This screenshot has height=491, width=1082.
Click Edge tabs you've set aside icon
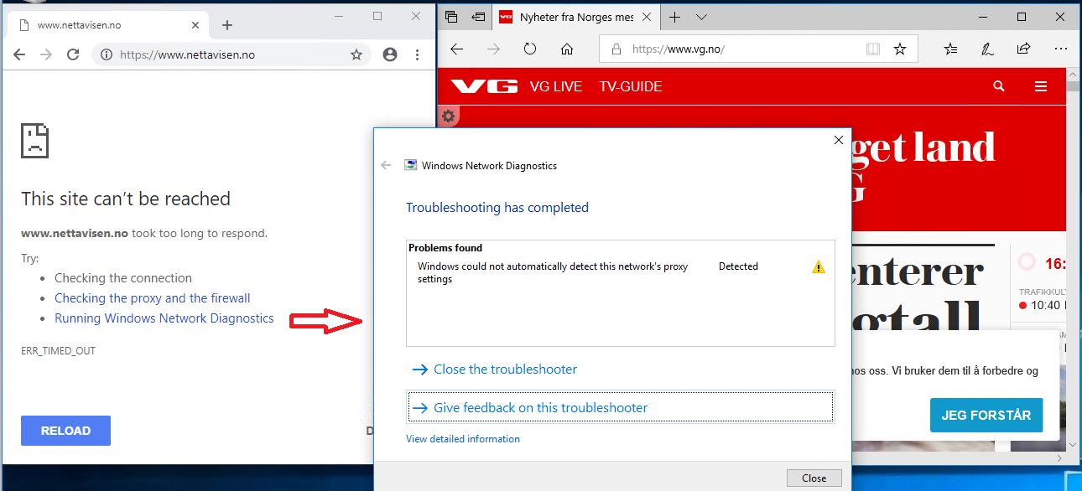tap(451, 17)
